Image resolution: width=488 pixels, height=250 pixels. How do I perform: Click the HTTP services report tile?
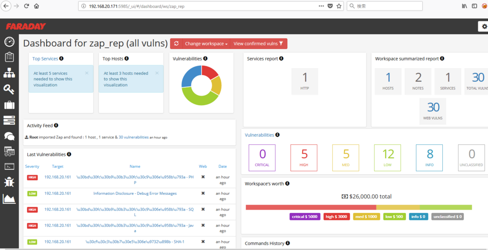click(305, 81)
